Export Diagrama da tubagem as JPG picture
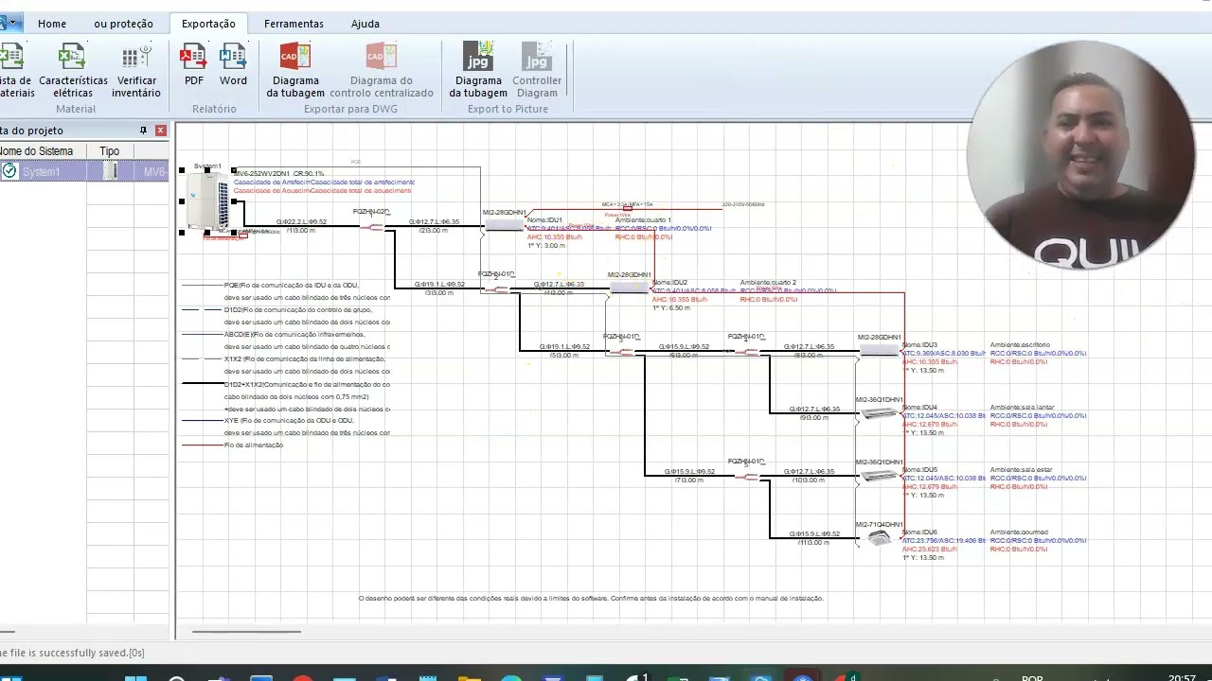The width and height of the screenshot is (1212, 681). click(478, 69)
